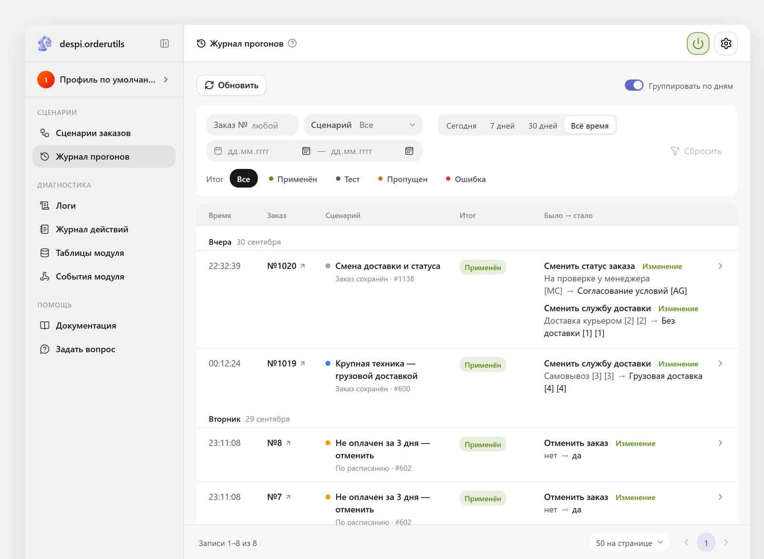
Task: Click the Заказ № input field
Action: [253, 125]
